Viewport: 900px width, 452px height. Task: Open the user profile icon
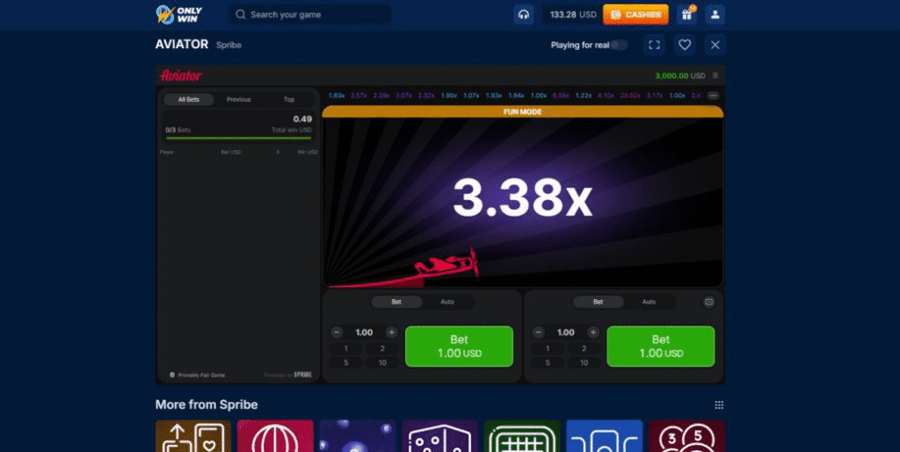[x=715, y=15]
